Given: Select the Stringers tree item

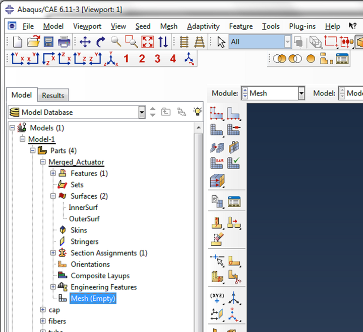Looking at the screenshot, I should click(85, 241).
